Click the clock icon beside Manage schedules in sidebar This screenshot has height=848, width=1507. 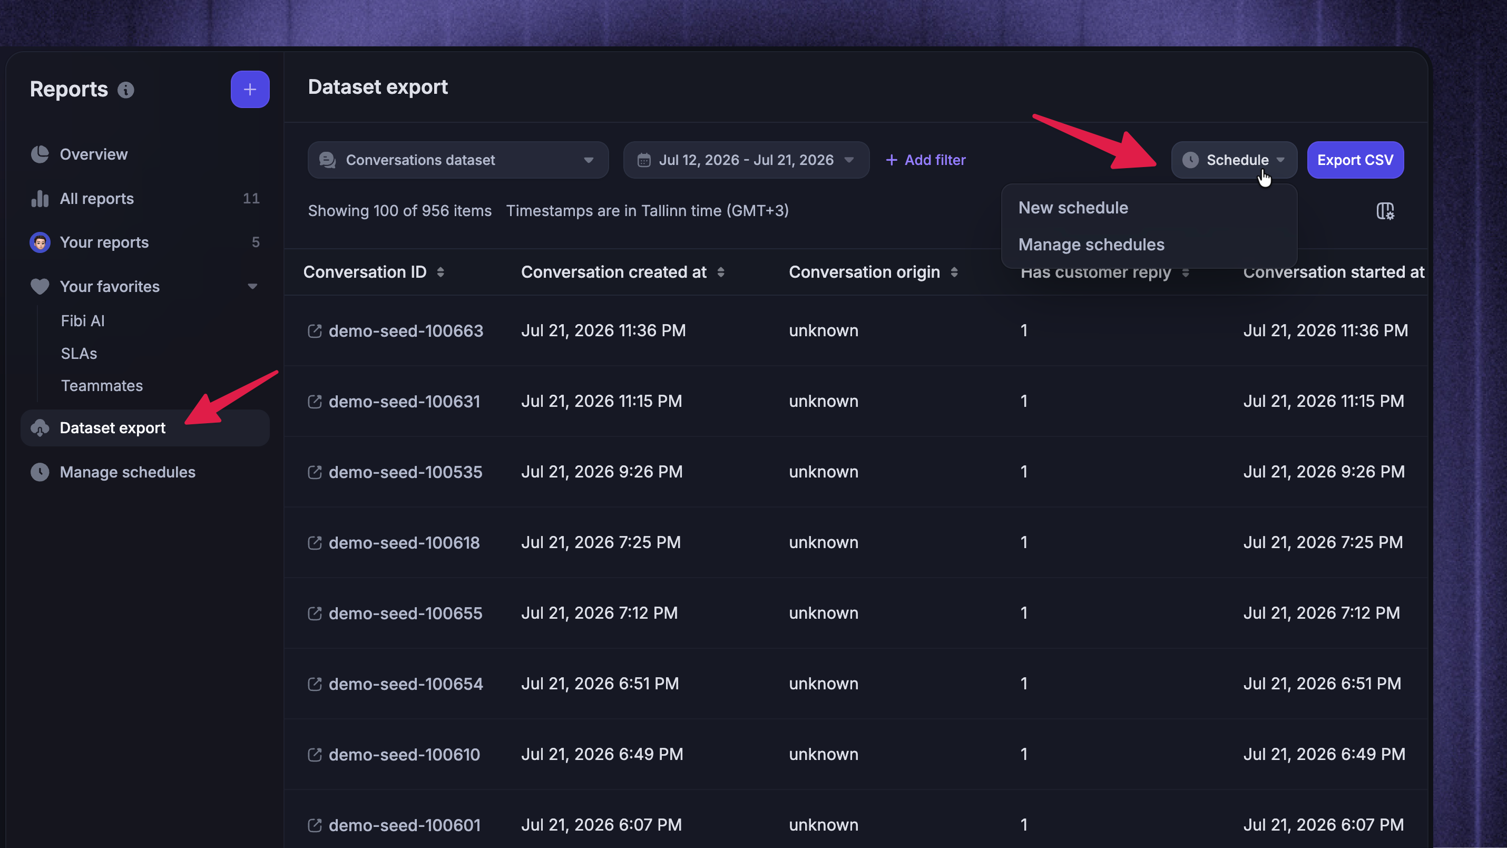click(40, 472)
